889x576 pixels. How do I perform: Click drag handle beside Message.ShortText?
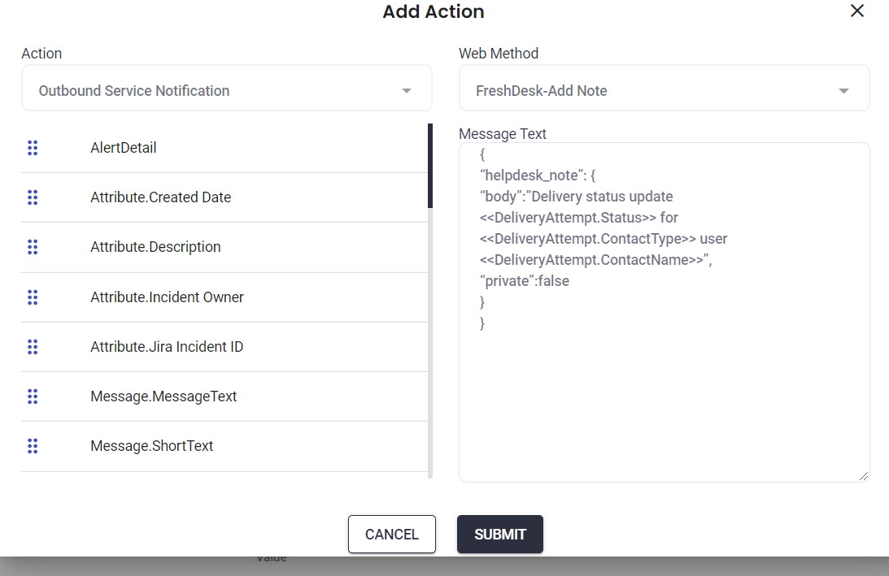pyautogui.click(x=33, y=446)
